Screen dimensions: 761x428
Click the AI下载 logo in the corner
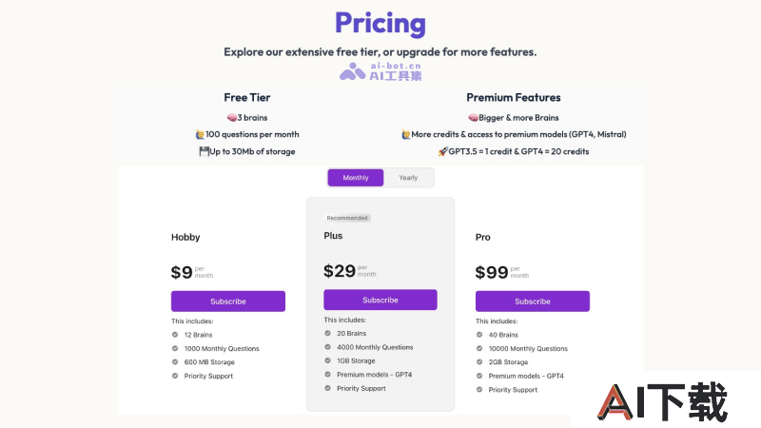tap(662, 401)
